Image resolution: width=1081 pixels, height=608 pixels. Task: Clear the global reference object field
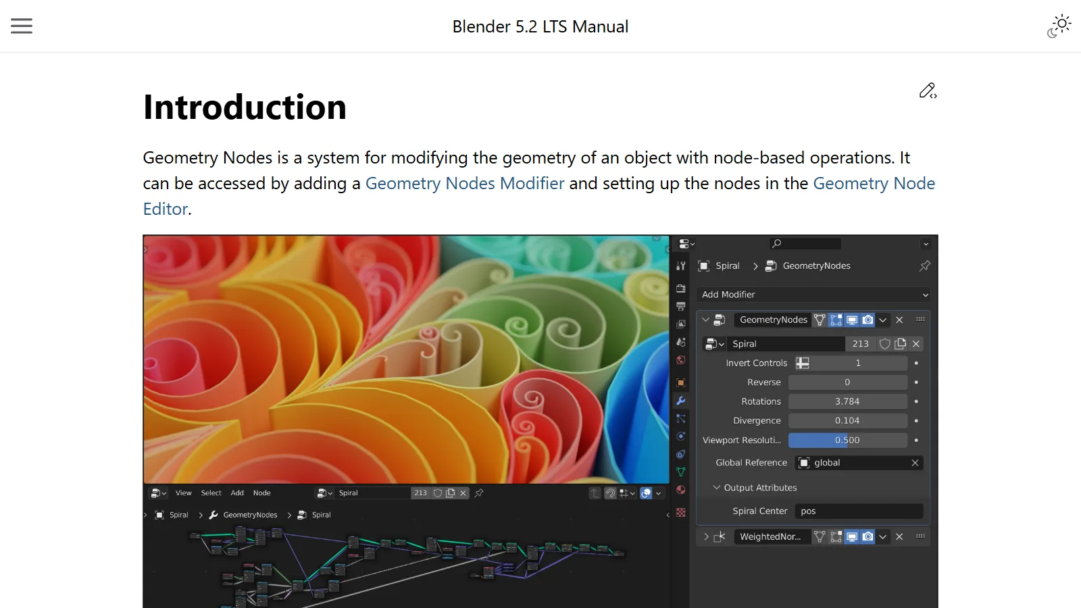(x=915, y=463)
